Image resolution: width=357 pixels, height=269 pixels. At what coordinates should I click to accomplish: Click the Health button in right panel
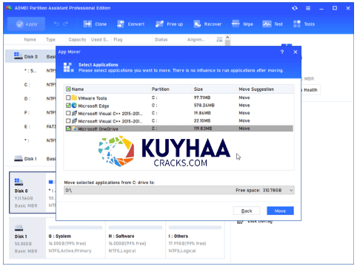click(310, 90)
